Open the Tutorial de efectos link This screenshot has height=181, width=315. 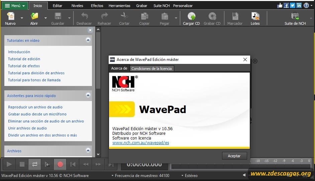click(24, 66)
